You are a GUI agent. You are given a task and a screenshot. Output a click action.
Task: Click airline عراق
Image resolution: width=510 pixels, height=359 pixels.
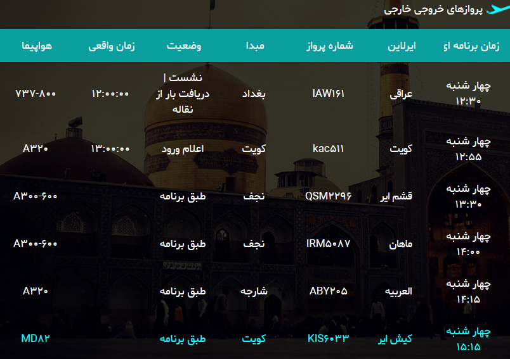click(401, 94)
